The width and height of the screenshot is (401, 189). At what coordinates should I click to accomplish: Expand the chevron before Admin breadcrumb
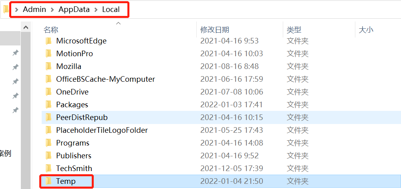tap(17, 10)
